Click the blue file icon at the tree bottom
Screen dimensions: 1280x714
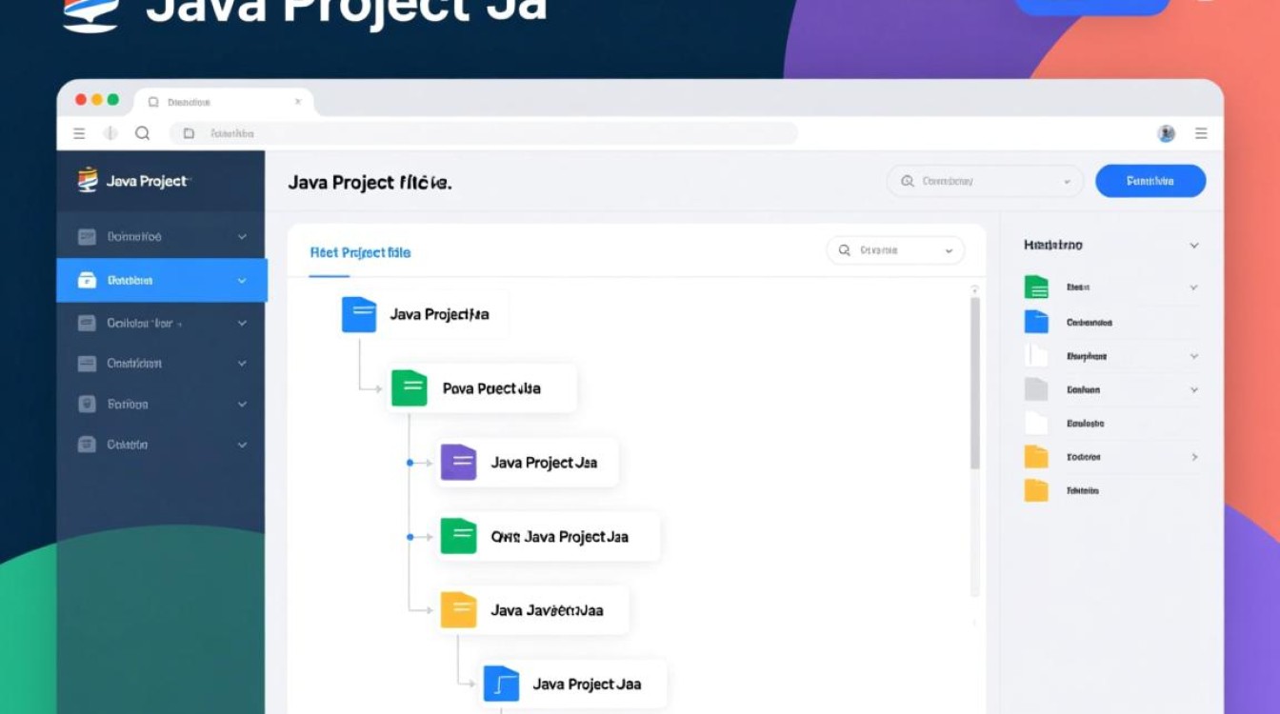[503, 683]
